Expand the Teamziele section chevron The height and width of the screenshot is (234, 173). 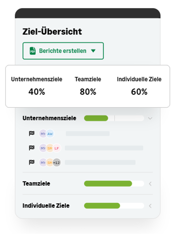click(150, 184)
